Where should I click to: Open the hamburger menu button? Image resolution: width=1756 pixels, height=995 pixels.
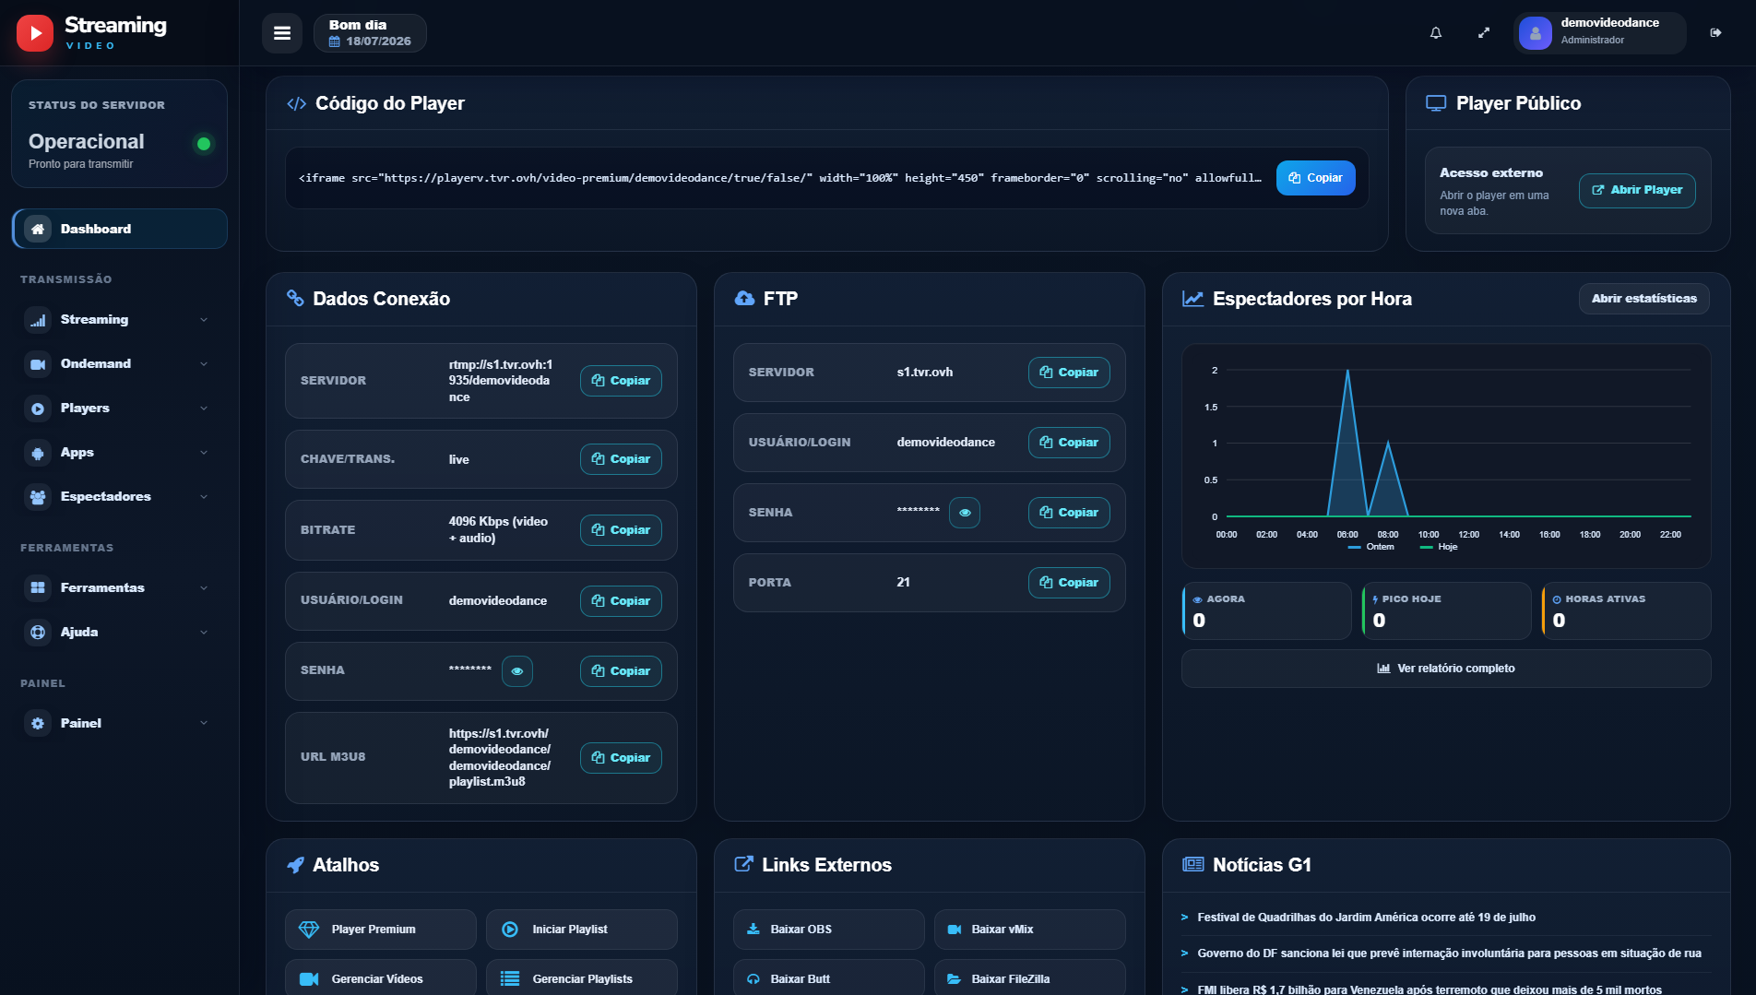[x=282, y=33]
